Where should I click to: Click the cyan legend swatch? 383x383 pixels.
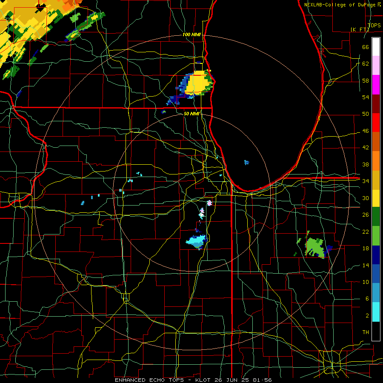tap(376, 312)
